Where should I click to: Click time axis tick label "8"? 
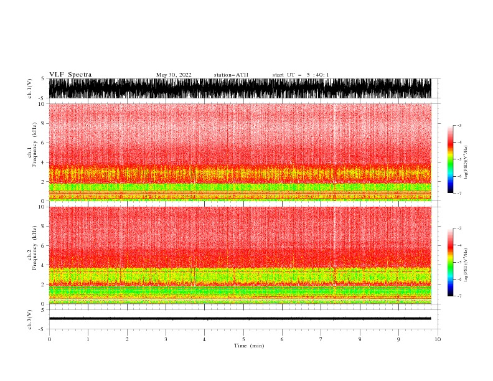(360, 339)
